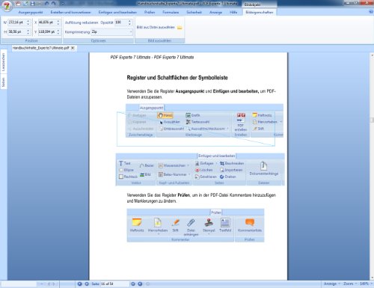The width and height of the screenshot is (374, 288).
Task: Click the folder icon for Bild aus Datei auswählen
Action: tap(180, 28)
